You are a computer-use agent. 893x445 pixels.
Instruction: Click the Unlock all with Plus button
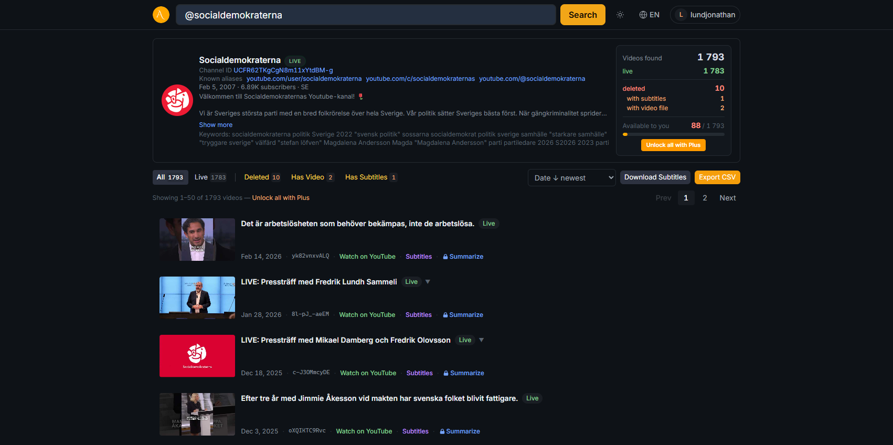(x=673, y=145)
